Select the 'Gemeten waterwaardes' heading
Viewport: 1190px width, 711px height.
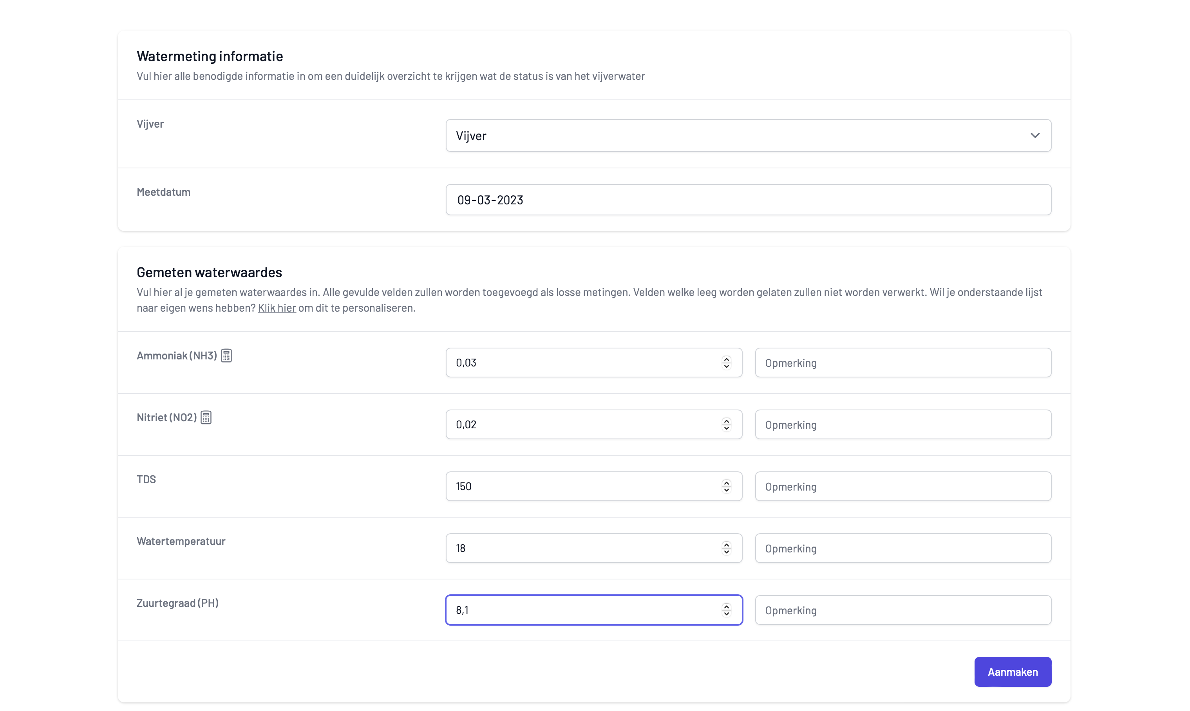[210, 272]
